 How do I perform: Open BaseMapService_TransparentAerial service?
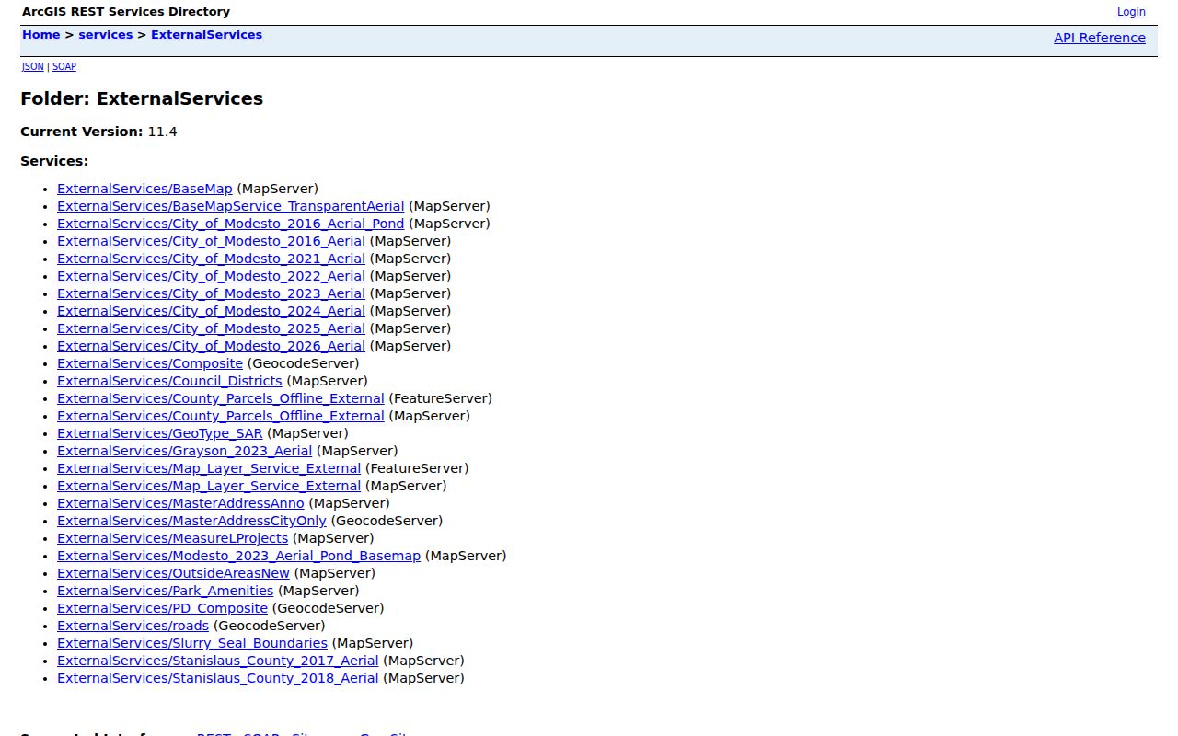[x=230, y=206]
